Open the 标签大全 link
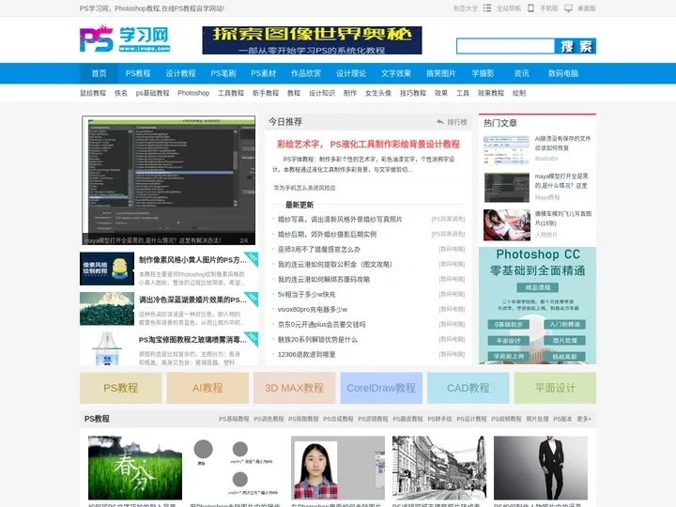 coord(465,8)
